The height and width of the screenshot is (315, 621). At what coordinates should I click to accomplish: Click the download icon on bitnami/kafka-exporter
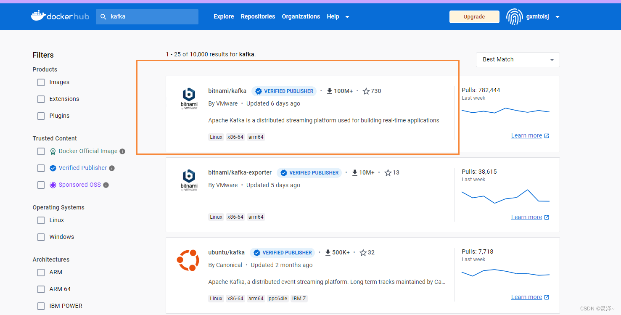pos(355,173)
